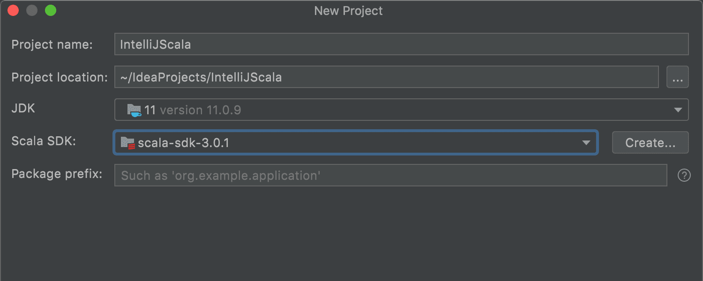
Task: Click the Scala SDK dropdown arrow
Action: point(586,143)
